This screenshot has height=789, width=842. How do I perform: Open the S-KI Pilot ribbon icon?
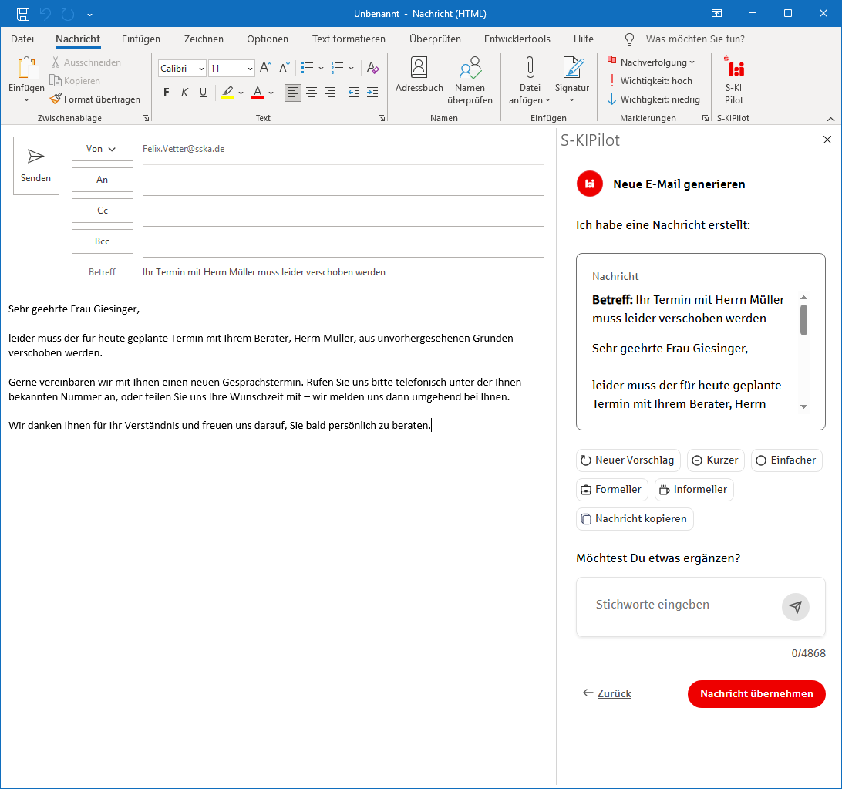[x=734, y=82]
